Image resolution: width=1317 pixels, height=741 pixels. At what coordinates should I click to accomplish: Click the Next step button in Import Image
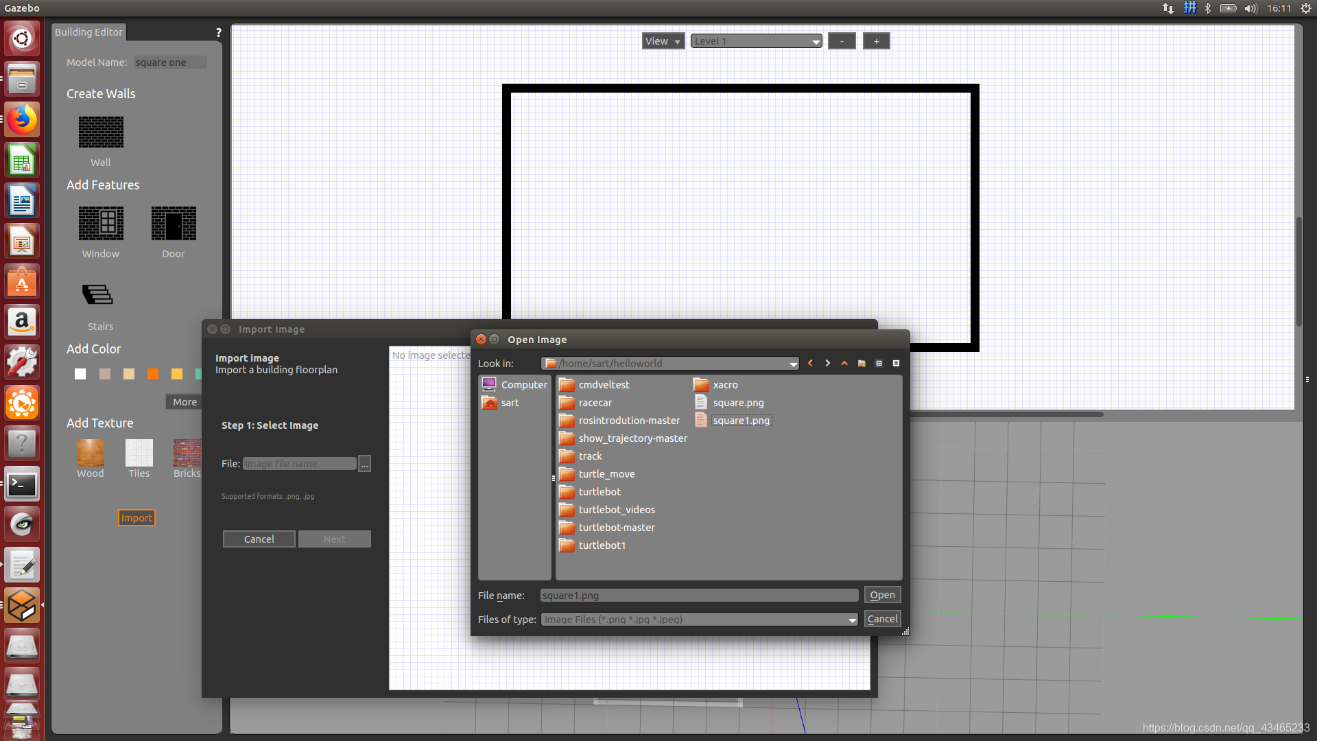(x=335, y=539)
